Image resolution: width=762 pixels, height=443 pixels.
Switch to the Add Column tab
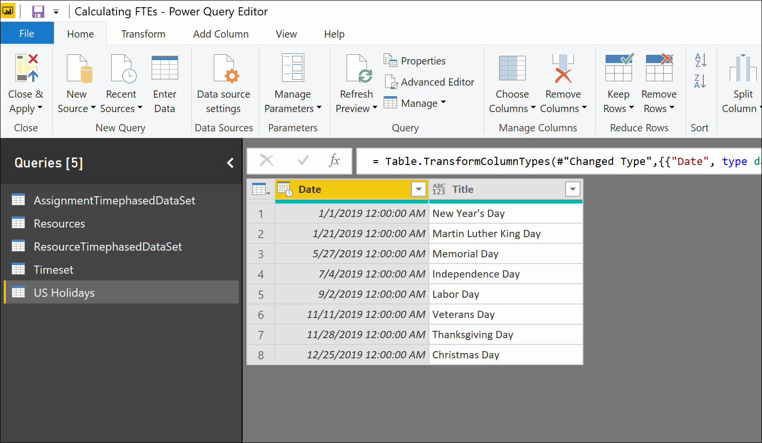(x=221, y=34)
